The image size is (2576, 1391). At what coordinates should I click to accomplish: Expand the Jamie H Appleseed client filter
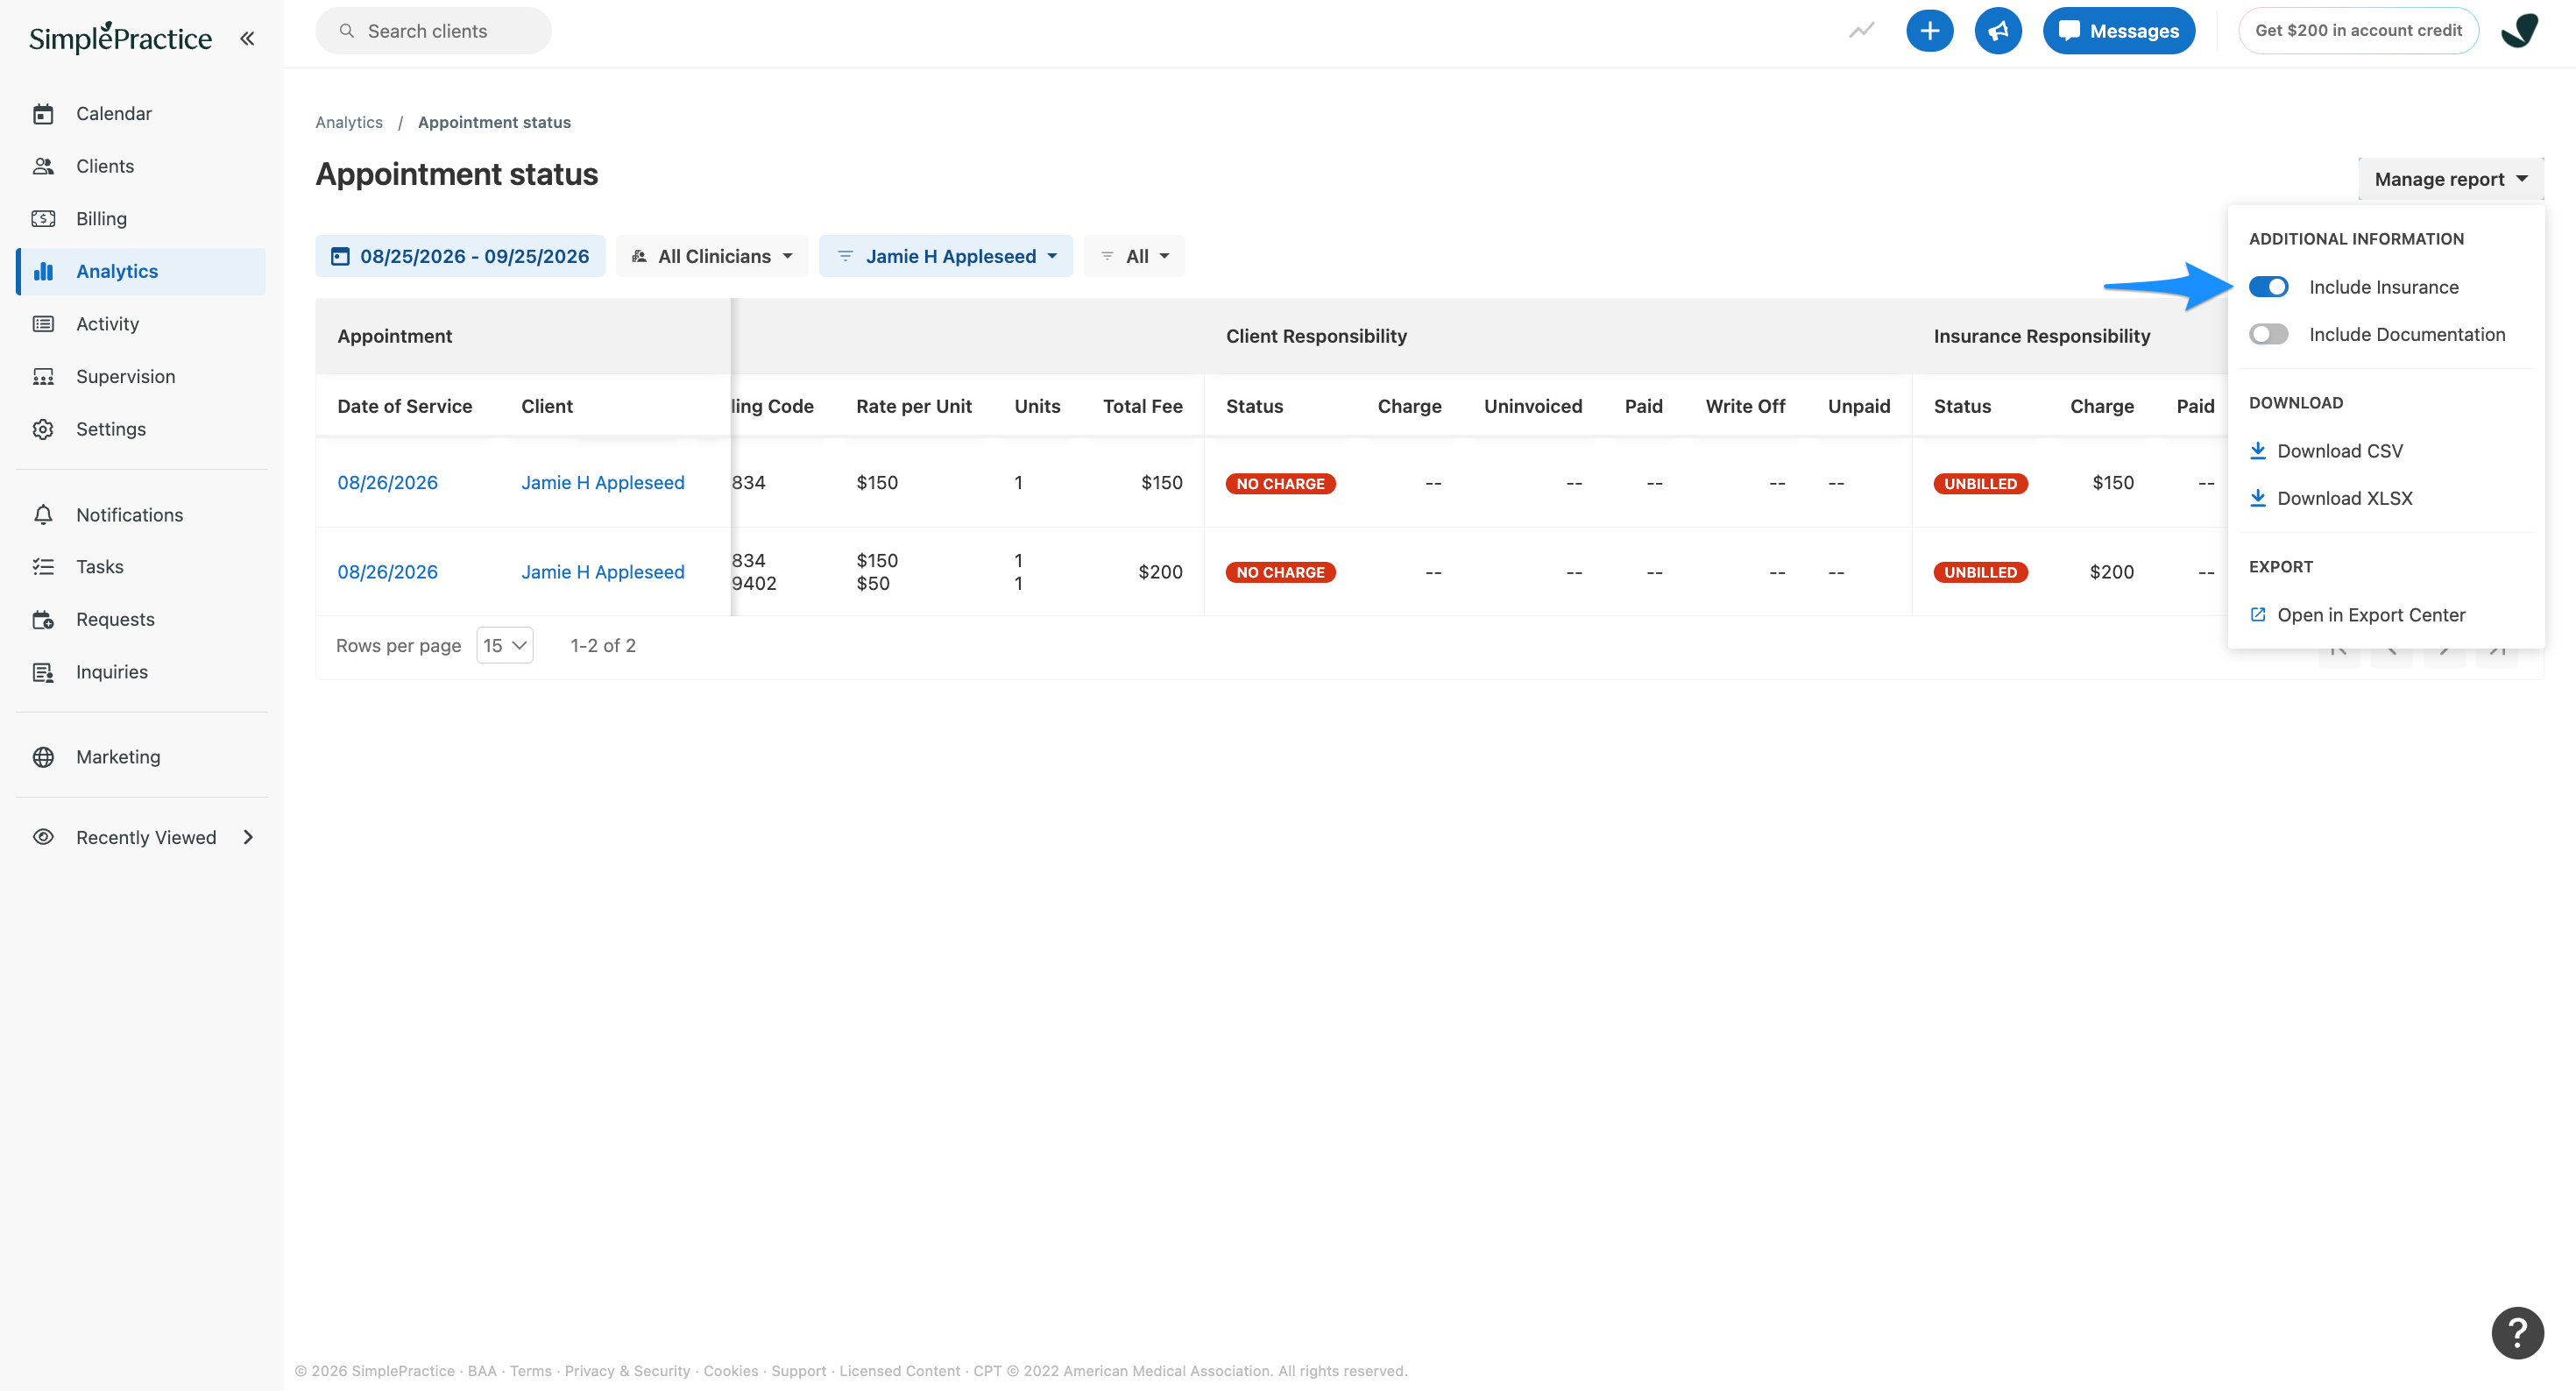coord(946,257)
